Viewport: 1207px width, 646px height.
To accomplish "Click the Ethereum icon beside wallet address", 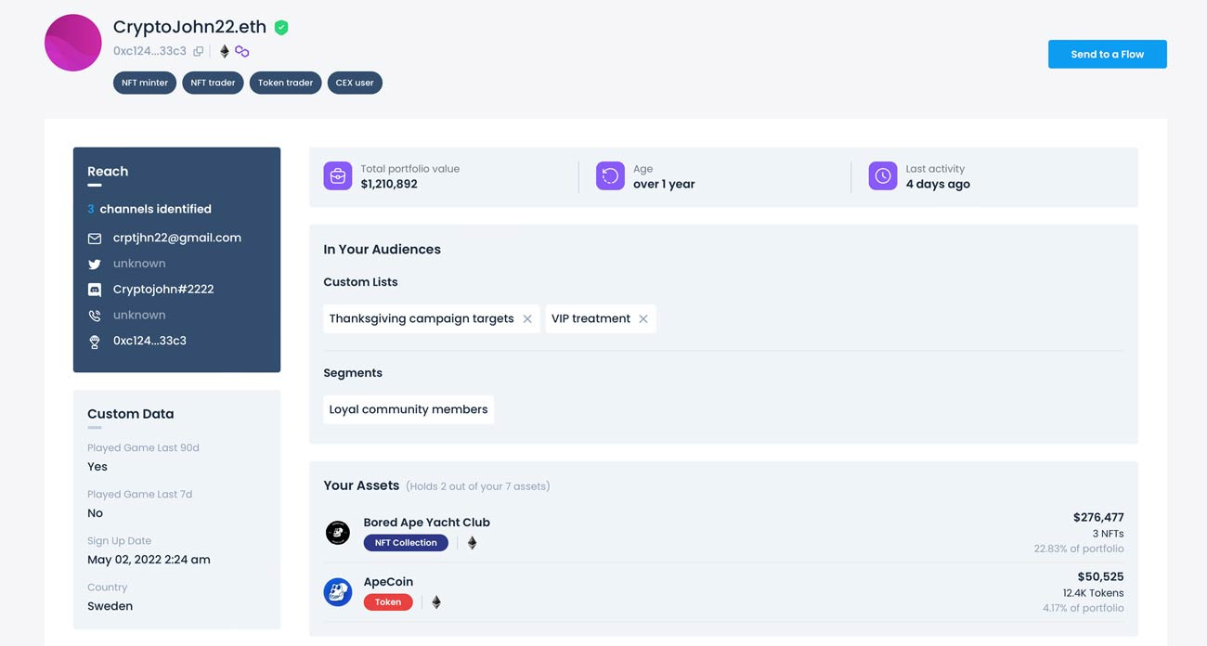I will (x=224, y=51).
